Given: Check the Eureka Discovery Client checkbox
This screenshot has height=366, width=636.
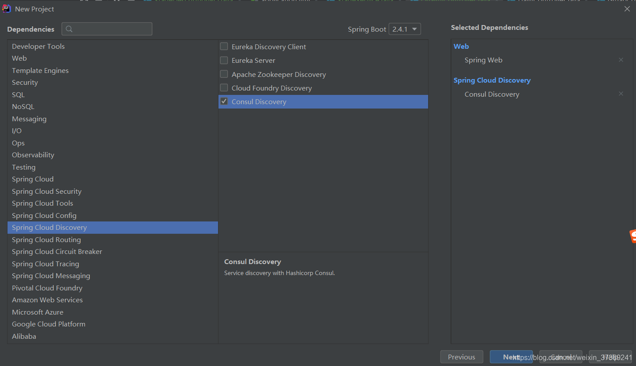Looking at the screenshot, I should [x=224, y=46].
